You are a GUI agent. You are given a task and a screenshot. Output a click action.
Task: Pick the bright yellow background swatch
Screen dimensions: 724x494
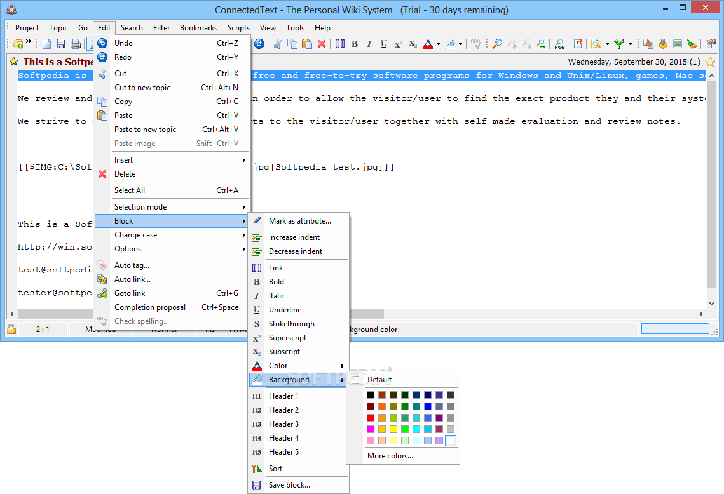pos(393,429)
